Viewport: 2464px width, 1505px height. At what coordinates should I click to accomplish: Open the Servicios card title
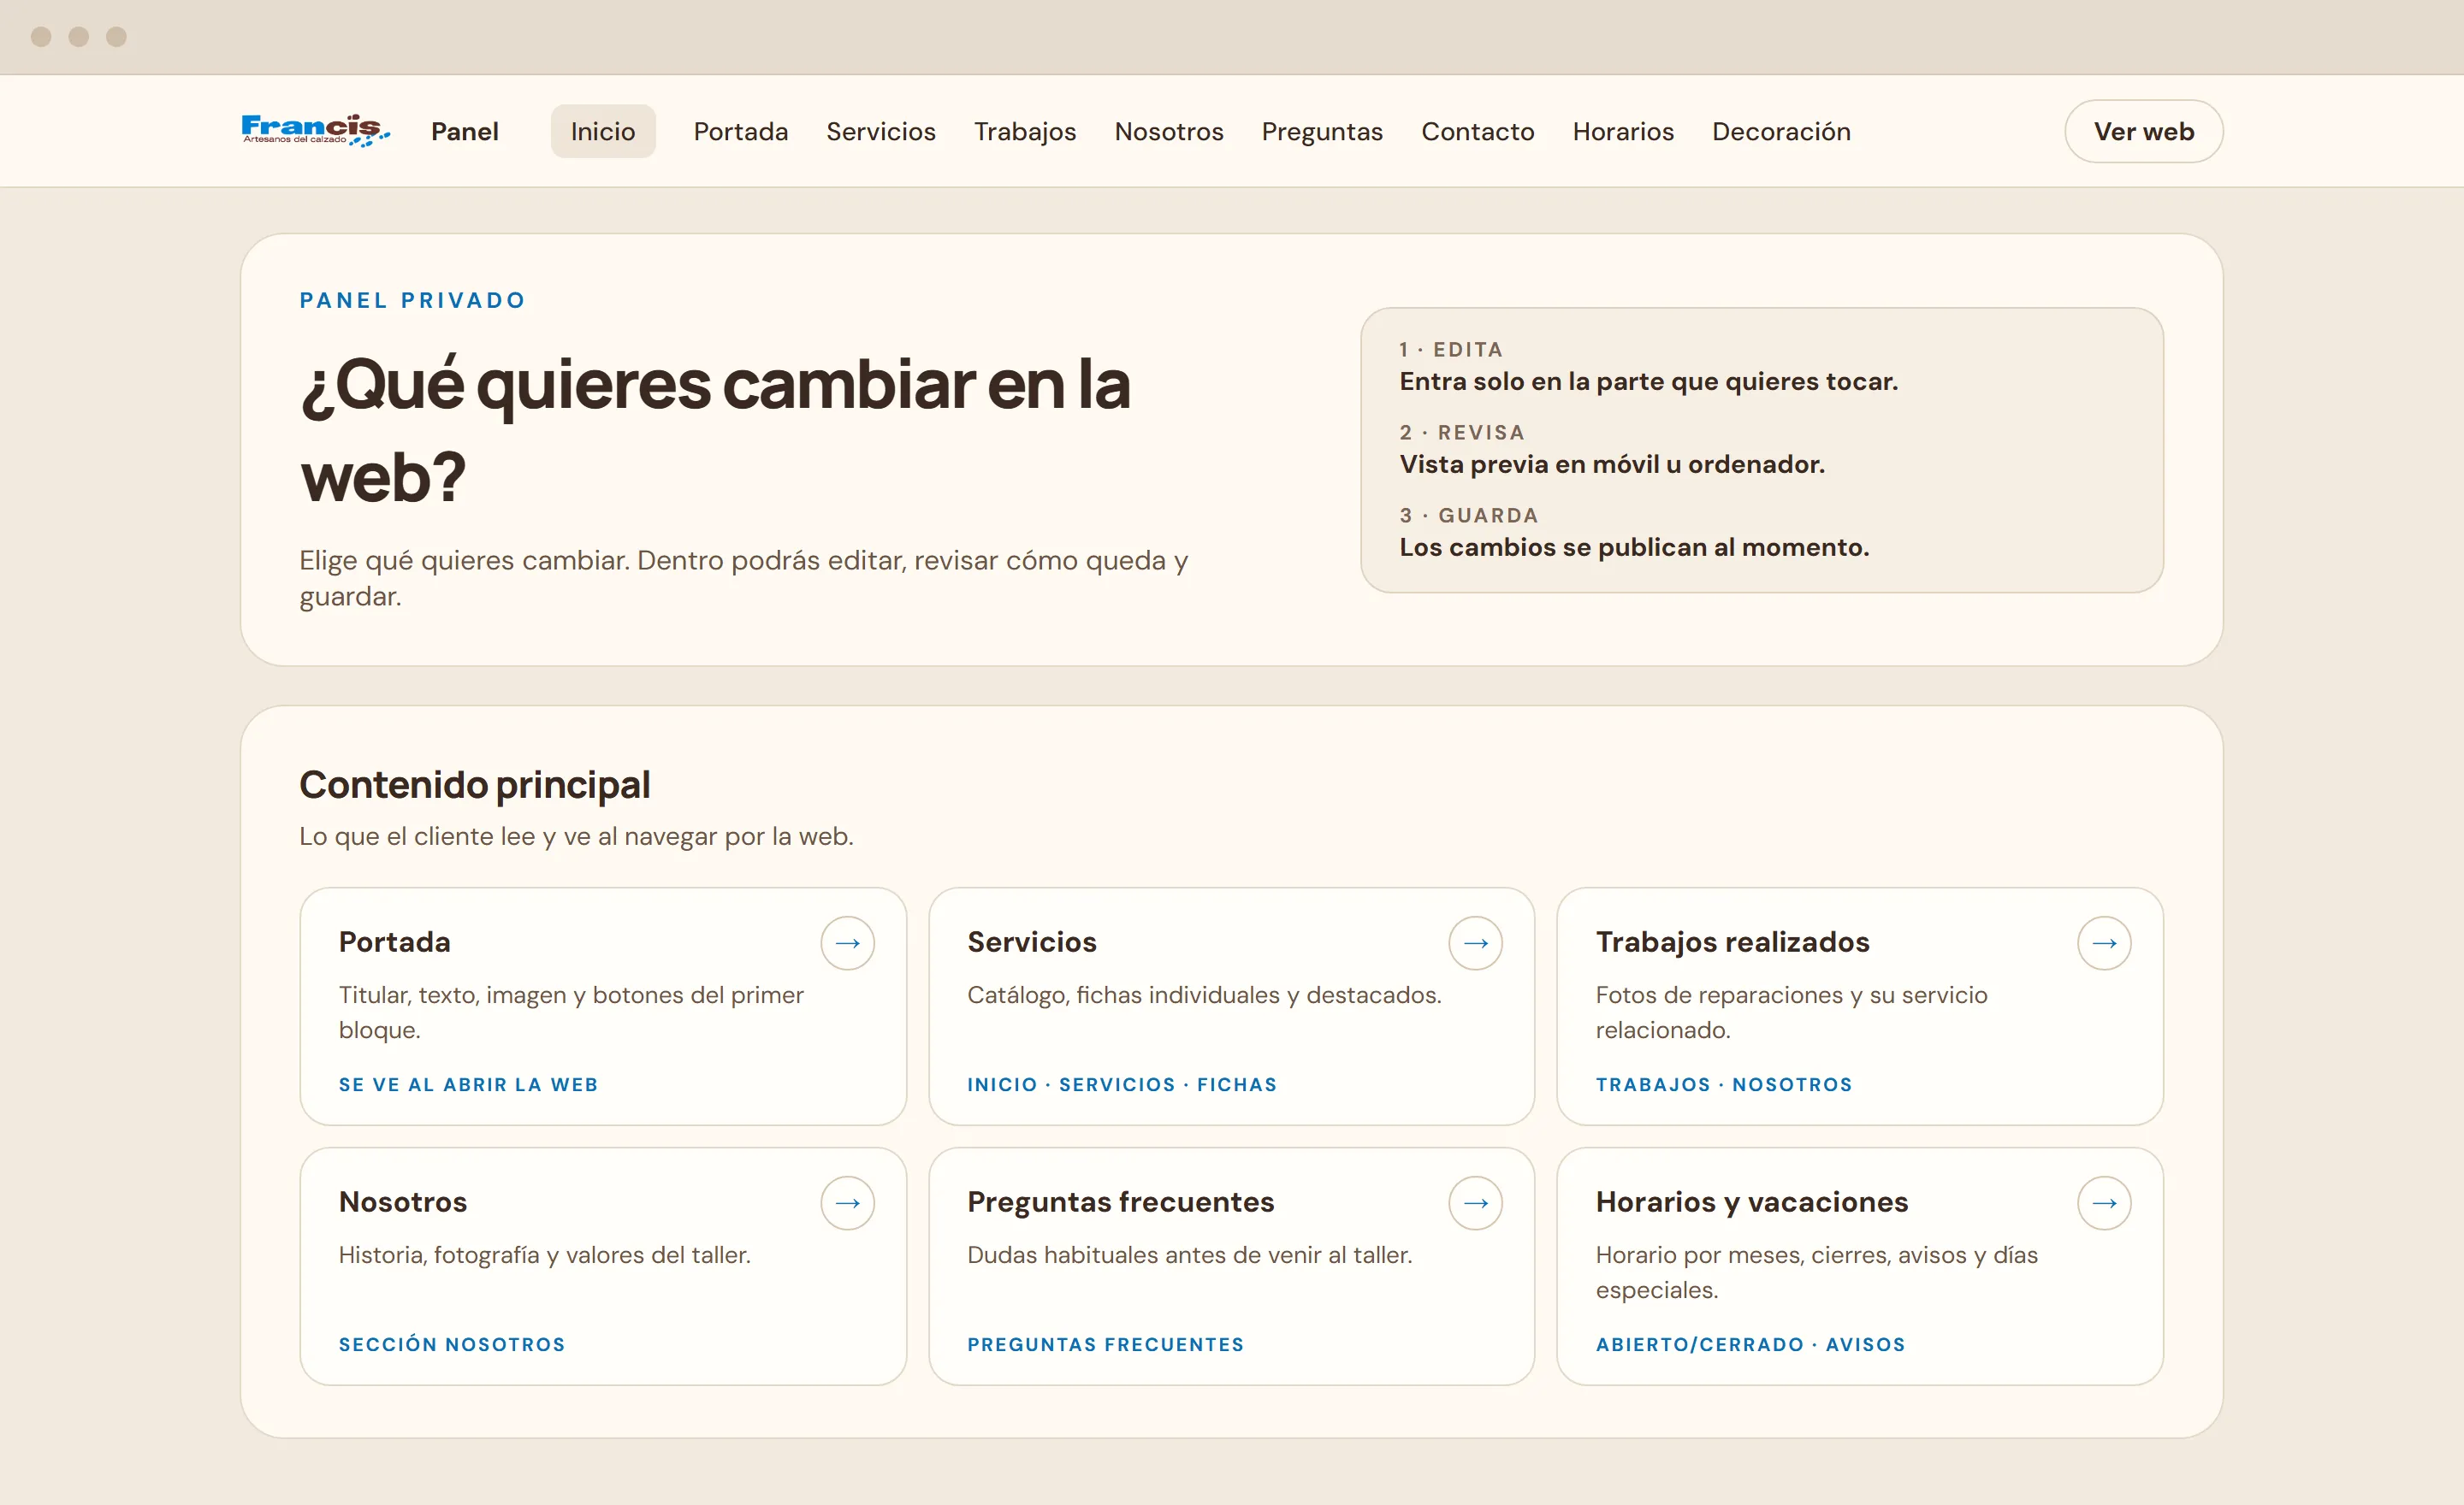(1032, 941)
